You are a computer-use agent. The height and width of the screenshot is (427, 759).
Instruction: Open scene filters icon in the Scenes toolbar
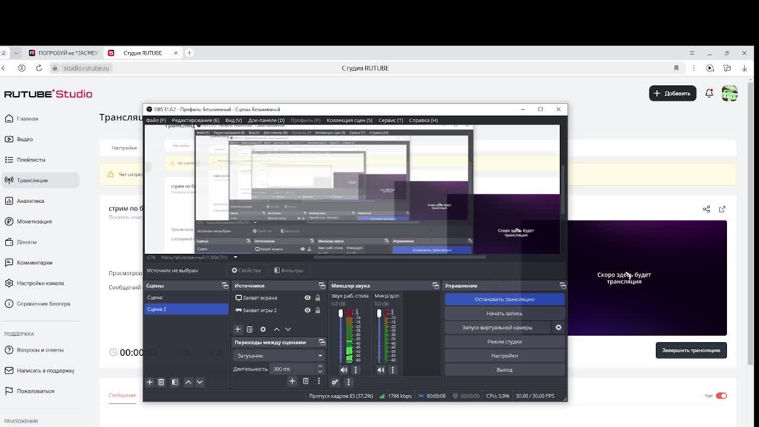(x=174, y=382)
